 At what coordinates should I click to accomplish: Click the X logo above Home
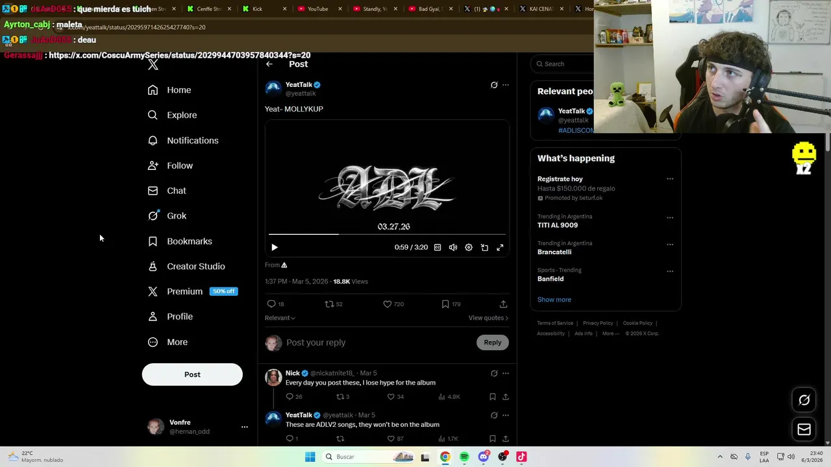coord(153,64)
